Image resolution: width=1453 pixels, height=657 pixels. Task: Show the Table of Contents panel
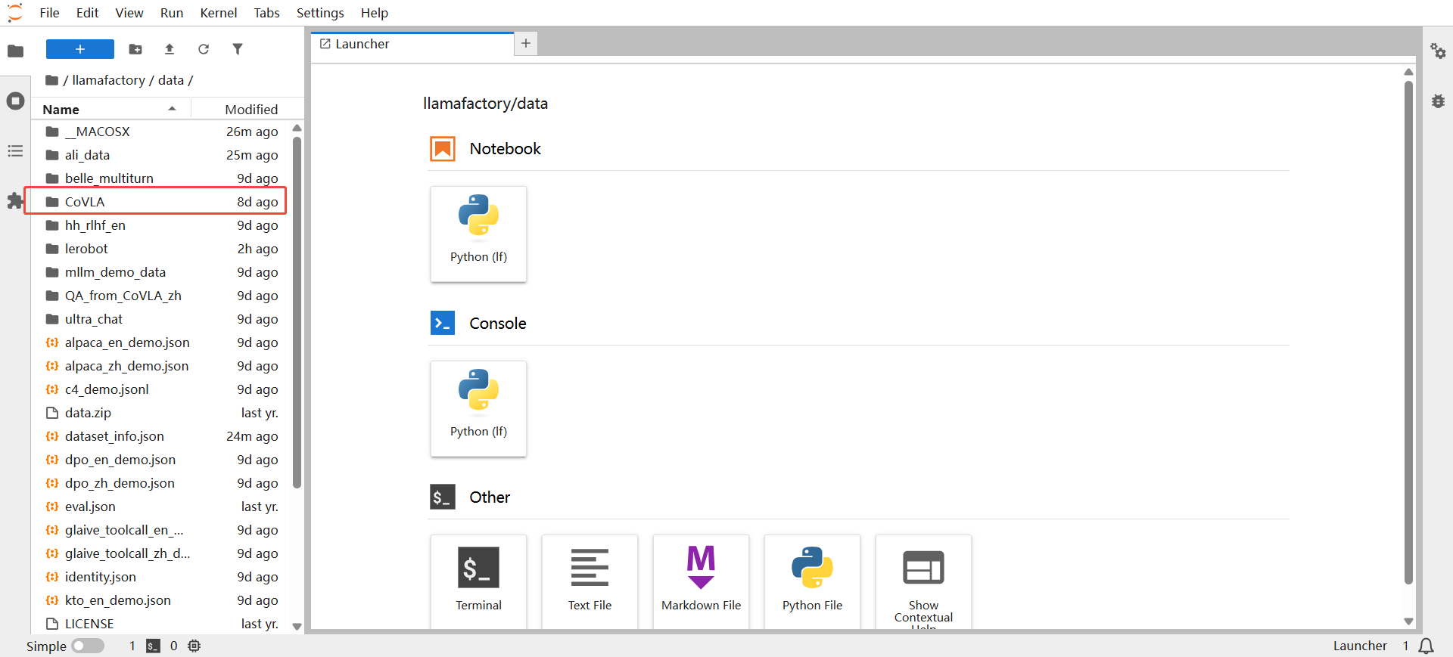tap(15, 151)
